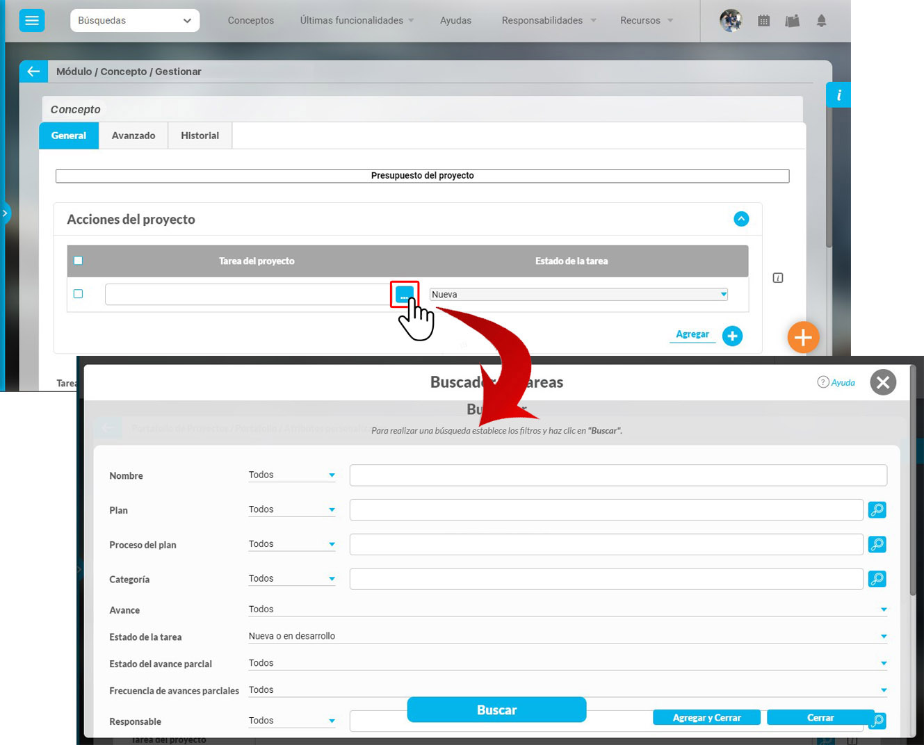This screenshot has width=924, height=745.
Task: Click the Responsable search magnifier icon
Action: 879,721
